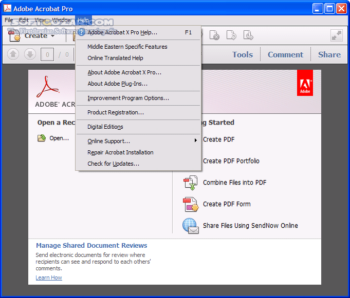
Task: Choose Online Translated Help
Action: (x=138, y=58)
